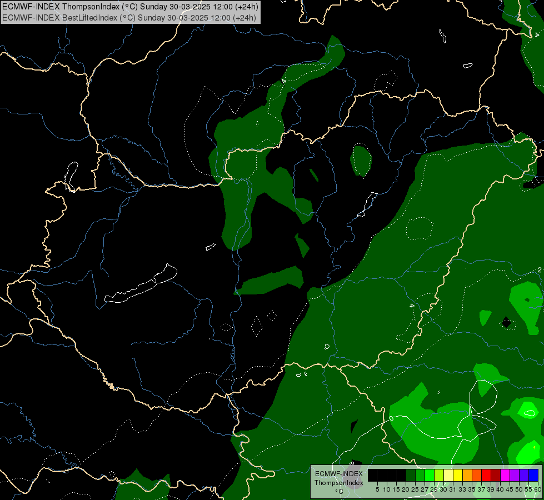Click the legend label ThompsonIndex
Image resolution: width=544 pixels, height=500 pixels.
[339, 483]
